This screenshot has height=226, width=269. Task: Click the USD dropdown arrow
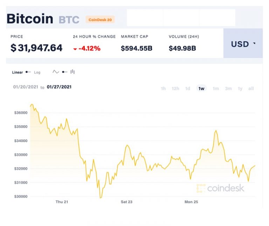(x=254, y=43)
